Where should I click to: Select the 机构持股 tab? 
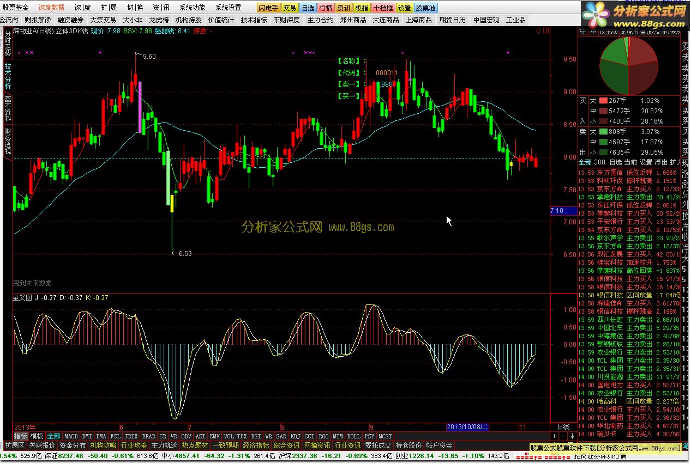pos(188,20)
